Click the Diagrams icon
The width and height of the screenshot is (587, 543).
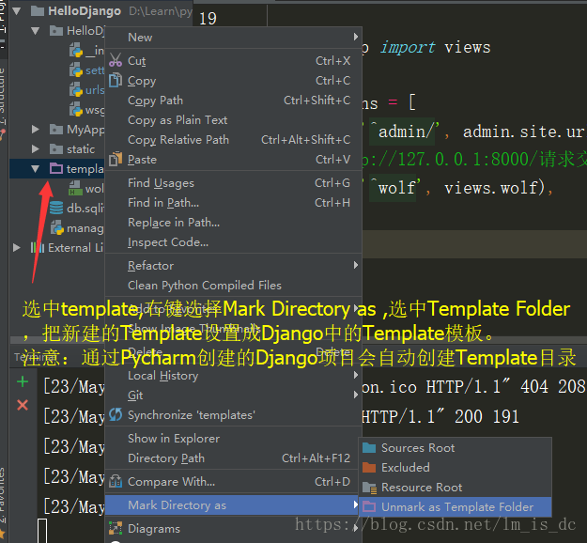pos(116,528)
